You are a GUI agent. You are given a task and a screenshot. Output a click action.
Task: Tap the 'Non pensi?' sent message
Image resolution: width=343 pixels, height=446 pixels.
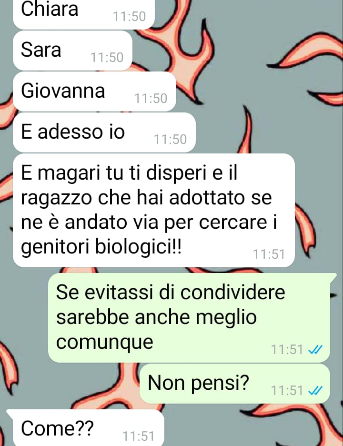235,384
